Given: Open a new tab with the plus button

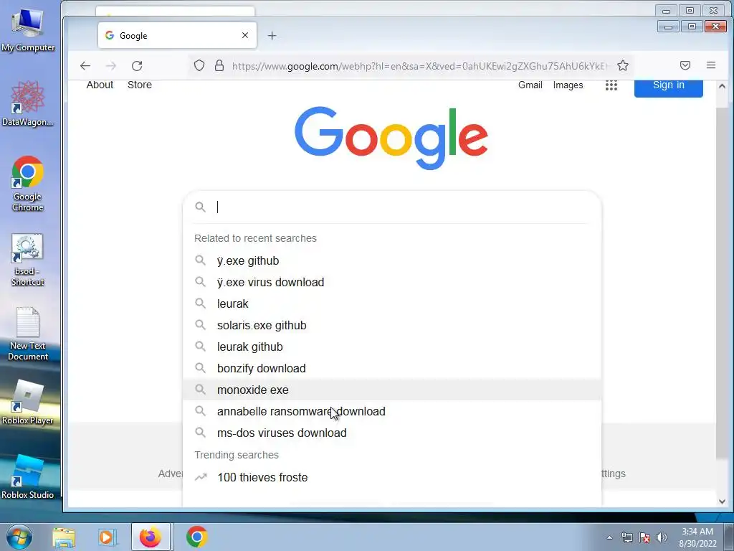Looking at the screenshot, I should (272, 36).
